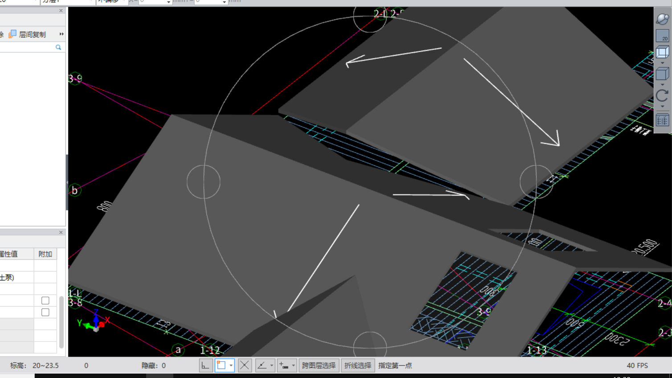Click the dynamic orbit view sphere icon
The image size is (672, 378).
coord(662,19)
